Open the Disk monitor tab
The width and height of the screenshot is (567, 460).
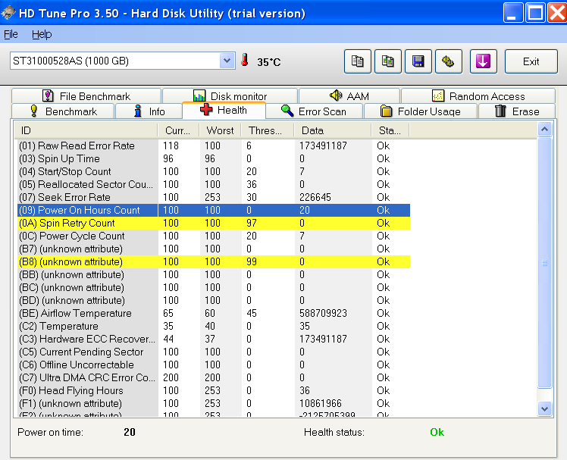point(230,96)
